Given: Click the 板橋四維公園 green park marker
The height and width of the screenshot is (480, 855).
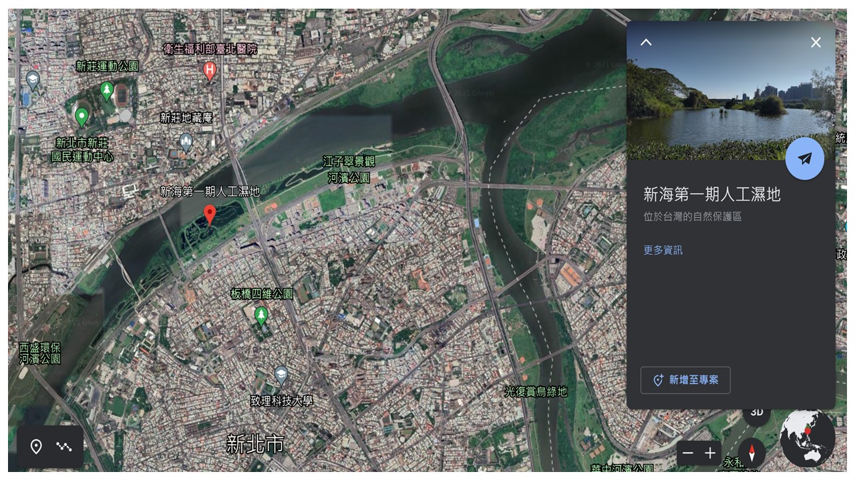Looking at the screenshot, I should (261, 315).
